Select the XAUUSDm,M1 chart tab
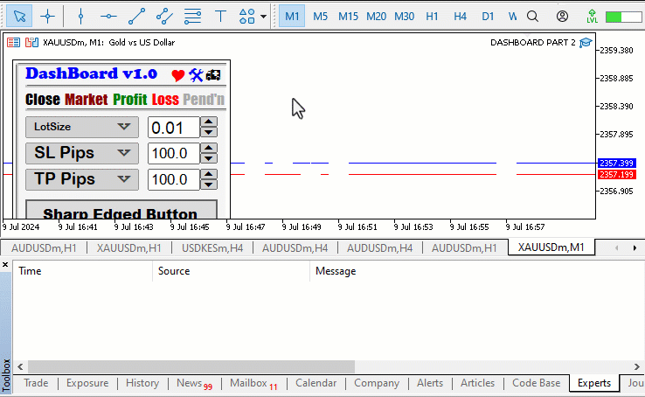The width and height of the screenshot is (645, 397). [x=551, y=247]
